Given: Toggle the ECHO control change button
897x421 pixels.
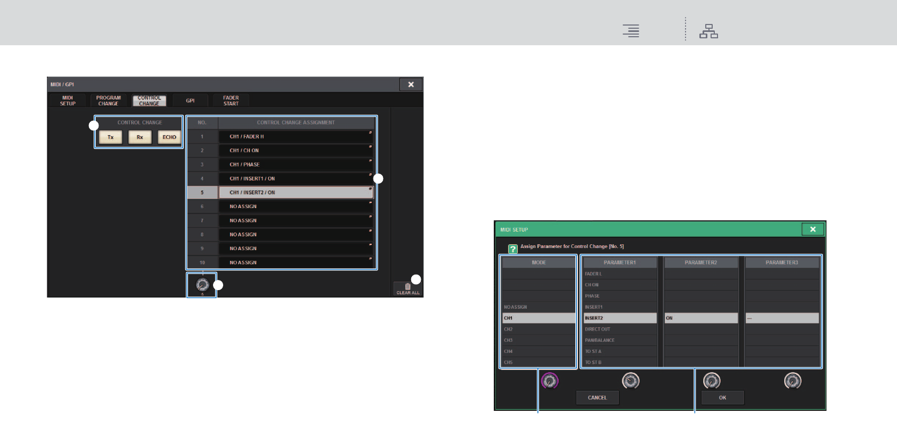Looking at the screenshot, I should click(x=169, y=137).
